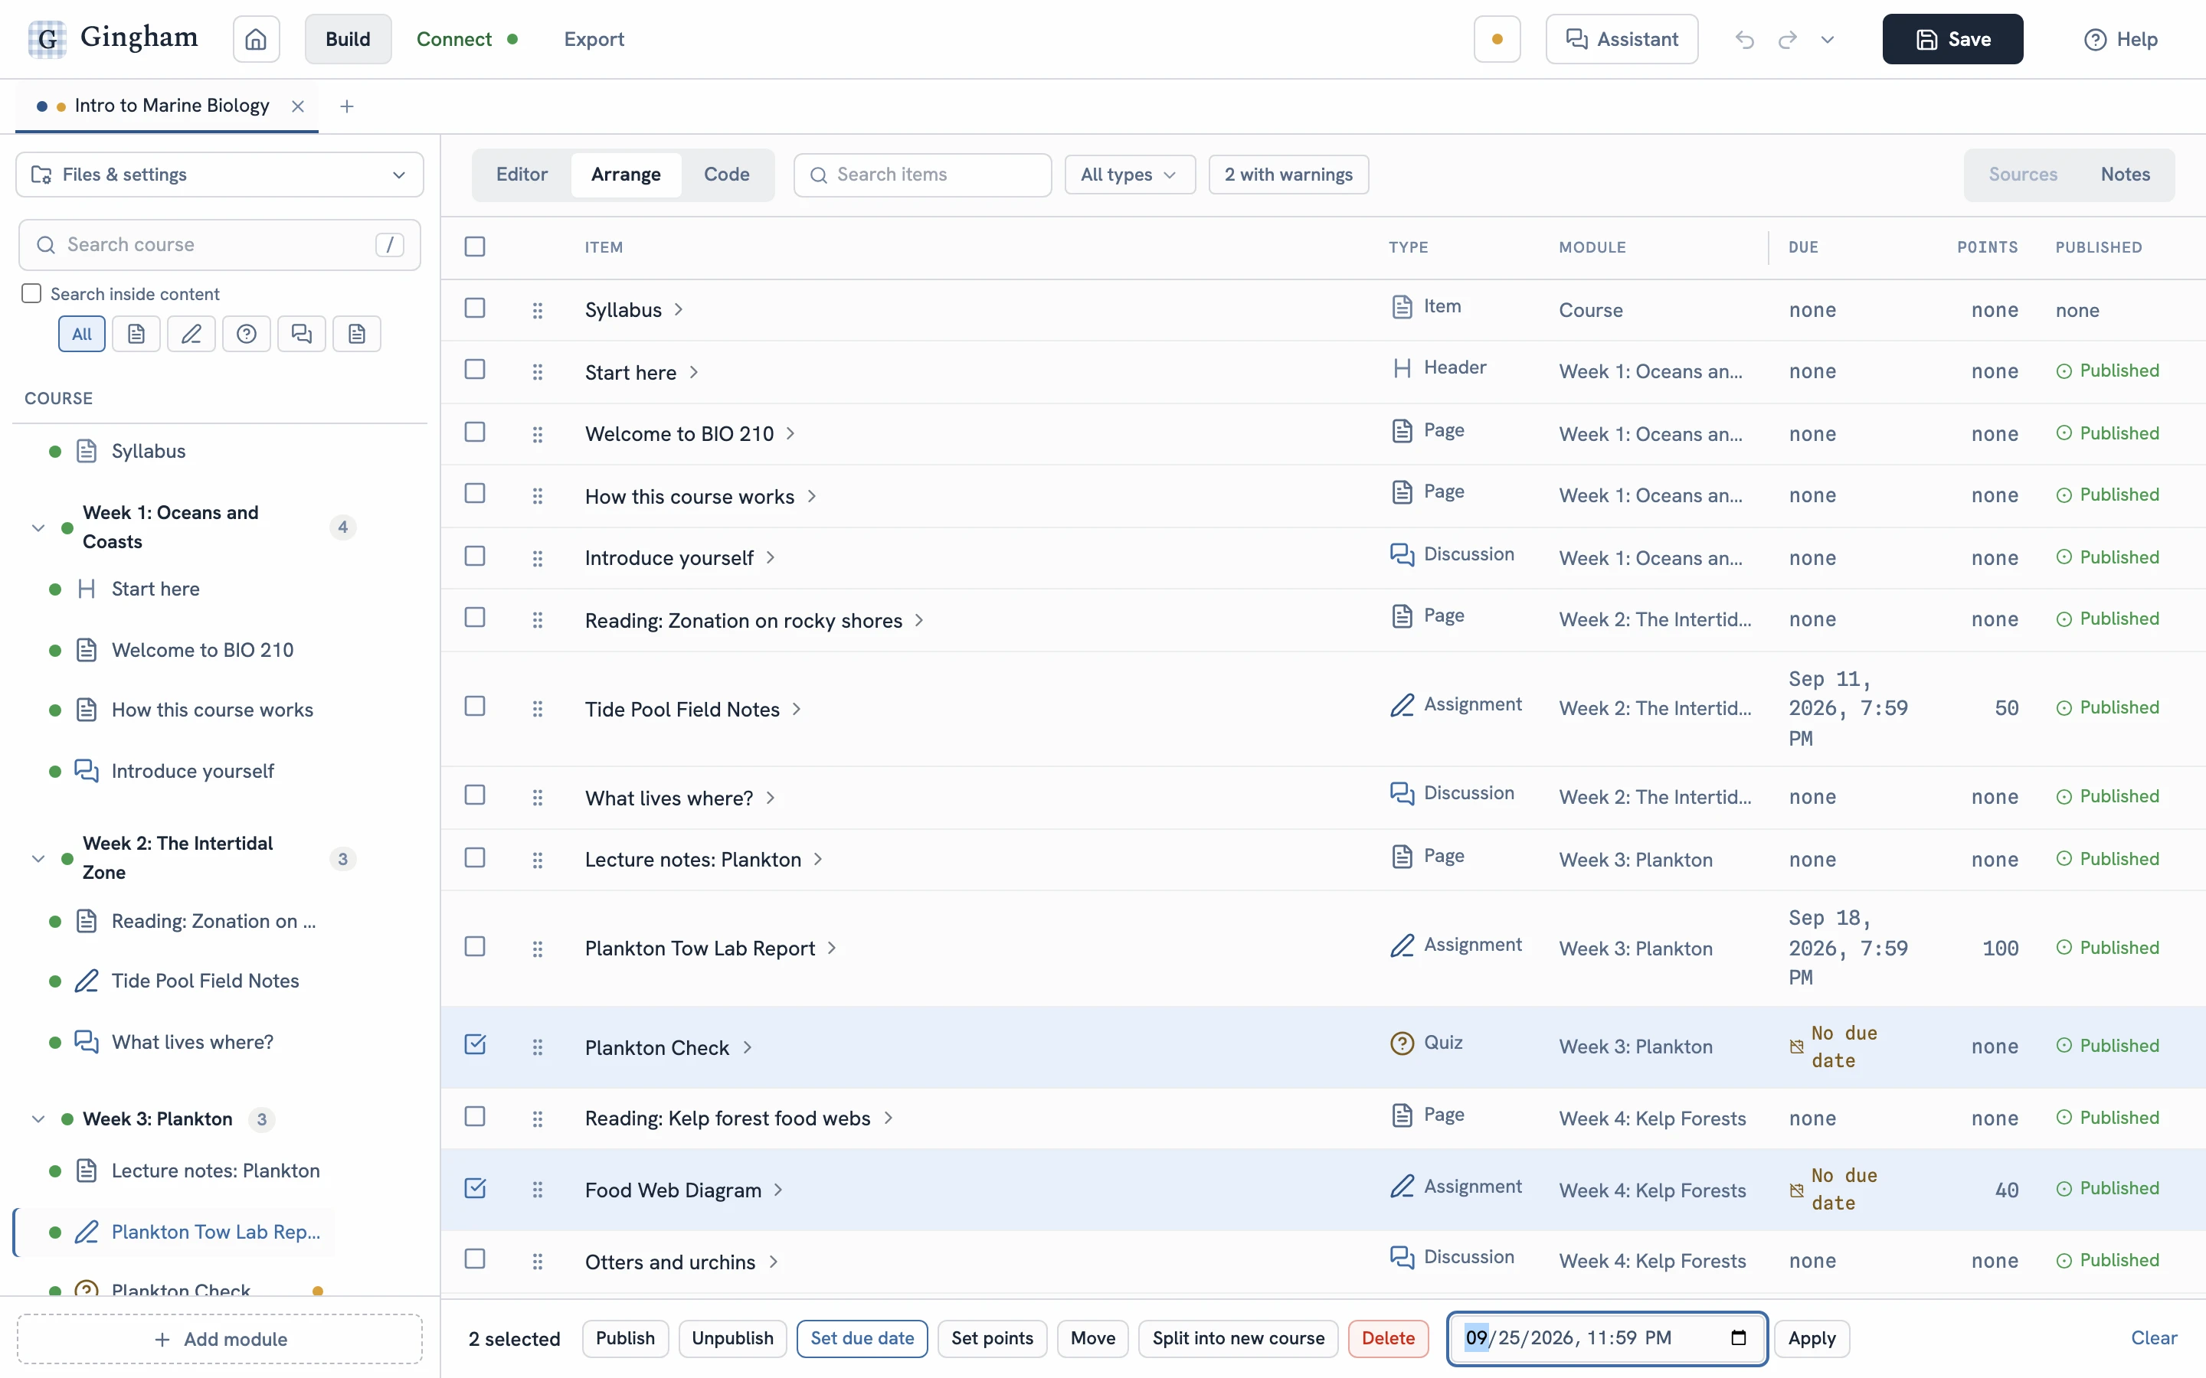
Task: Click the Header icon for Start here row
Action: 1402,367
